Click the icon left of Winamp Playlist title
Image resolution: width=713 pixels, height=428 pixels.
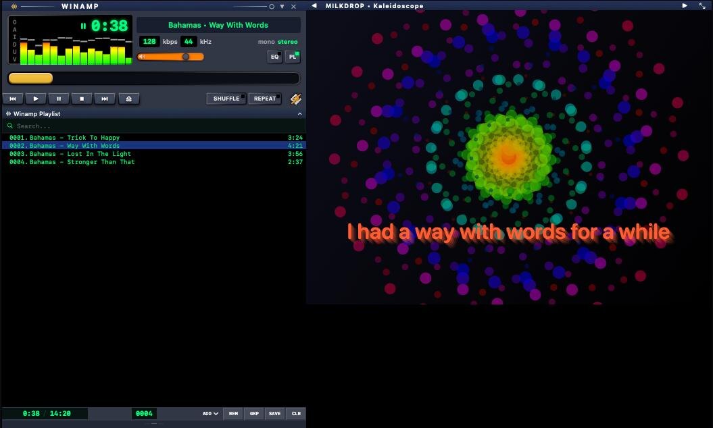click(x=8, y=113)
